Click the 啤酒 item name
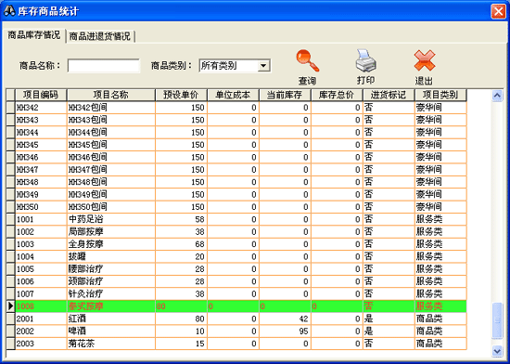510x364 pixels. click(77, 331)
